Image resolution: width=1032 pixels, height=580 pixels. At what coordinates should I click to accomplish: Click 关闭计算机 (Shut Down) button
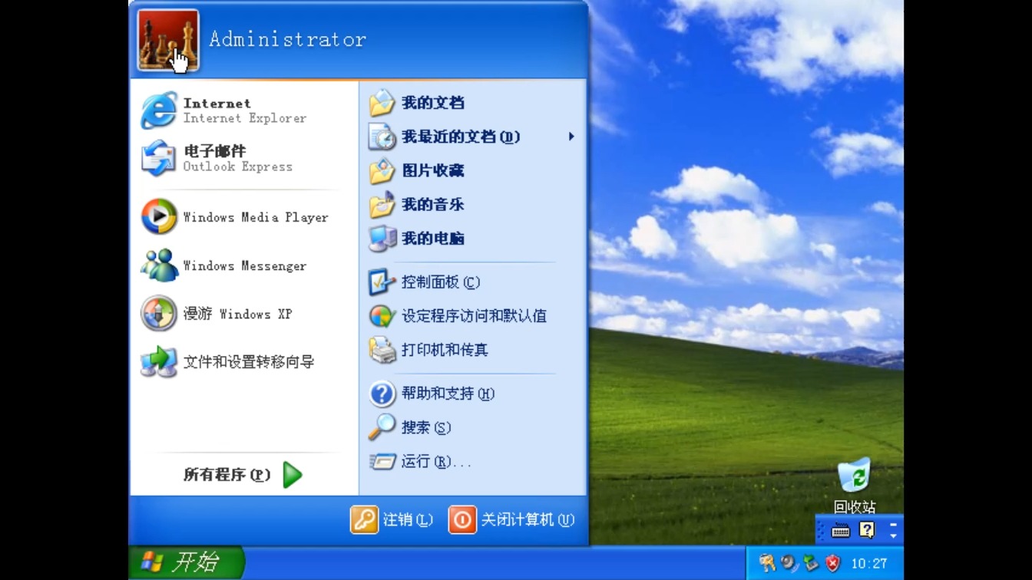(x=511, y=519)
